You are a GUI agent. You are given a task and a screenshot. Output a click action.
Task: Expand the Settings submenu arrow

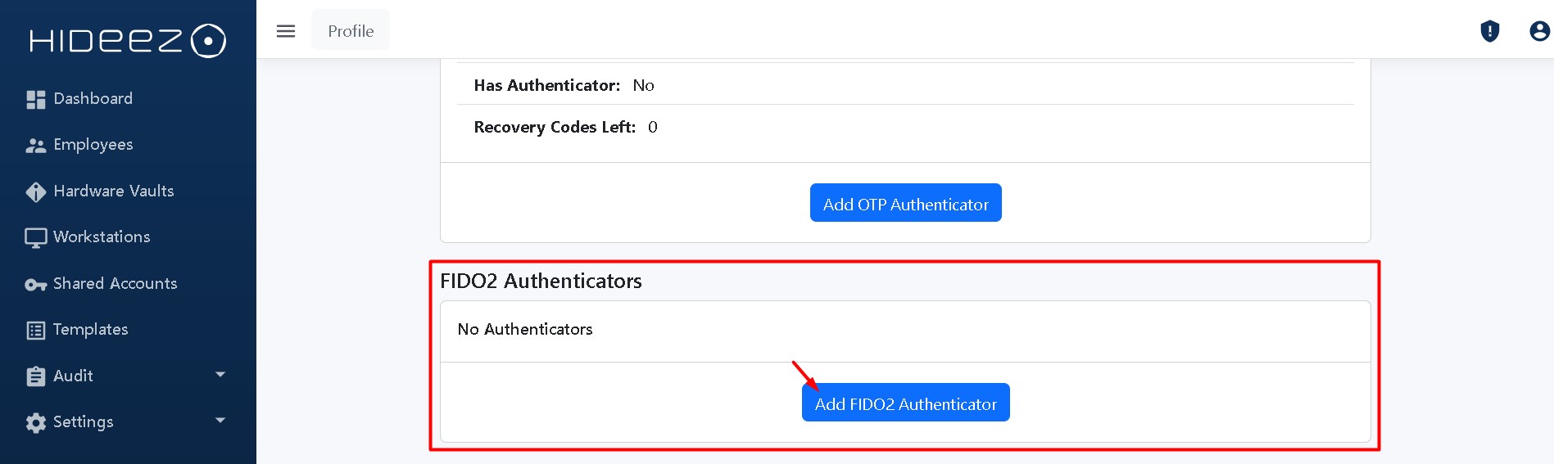(220, 421)
